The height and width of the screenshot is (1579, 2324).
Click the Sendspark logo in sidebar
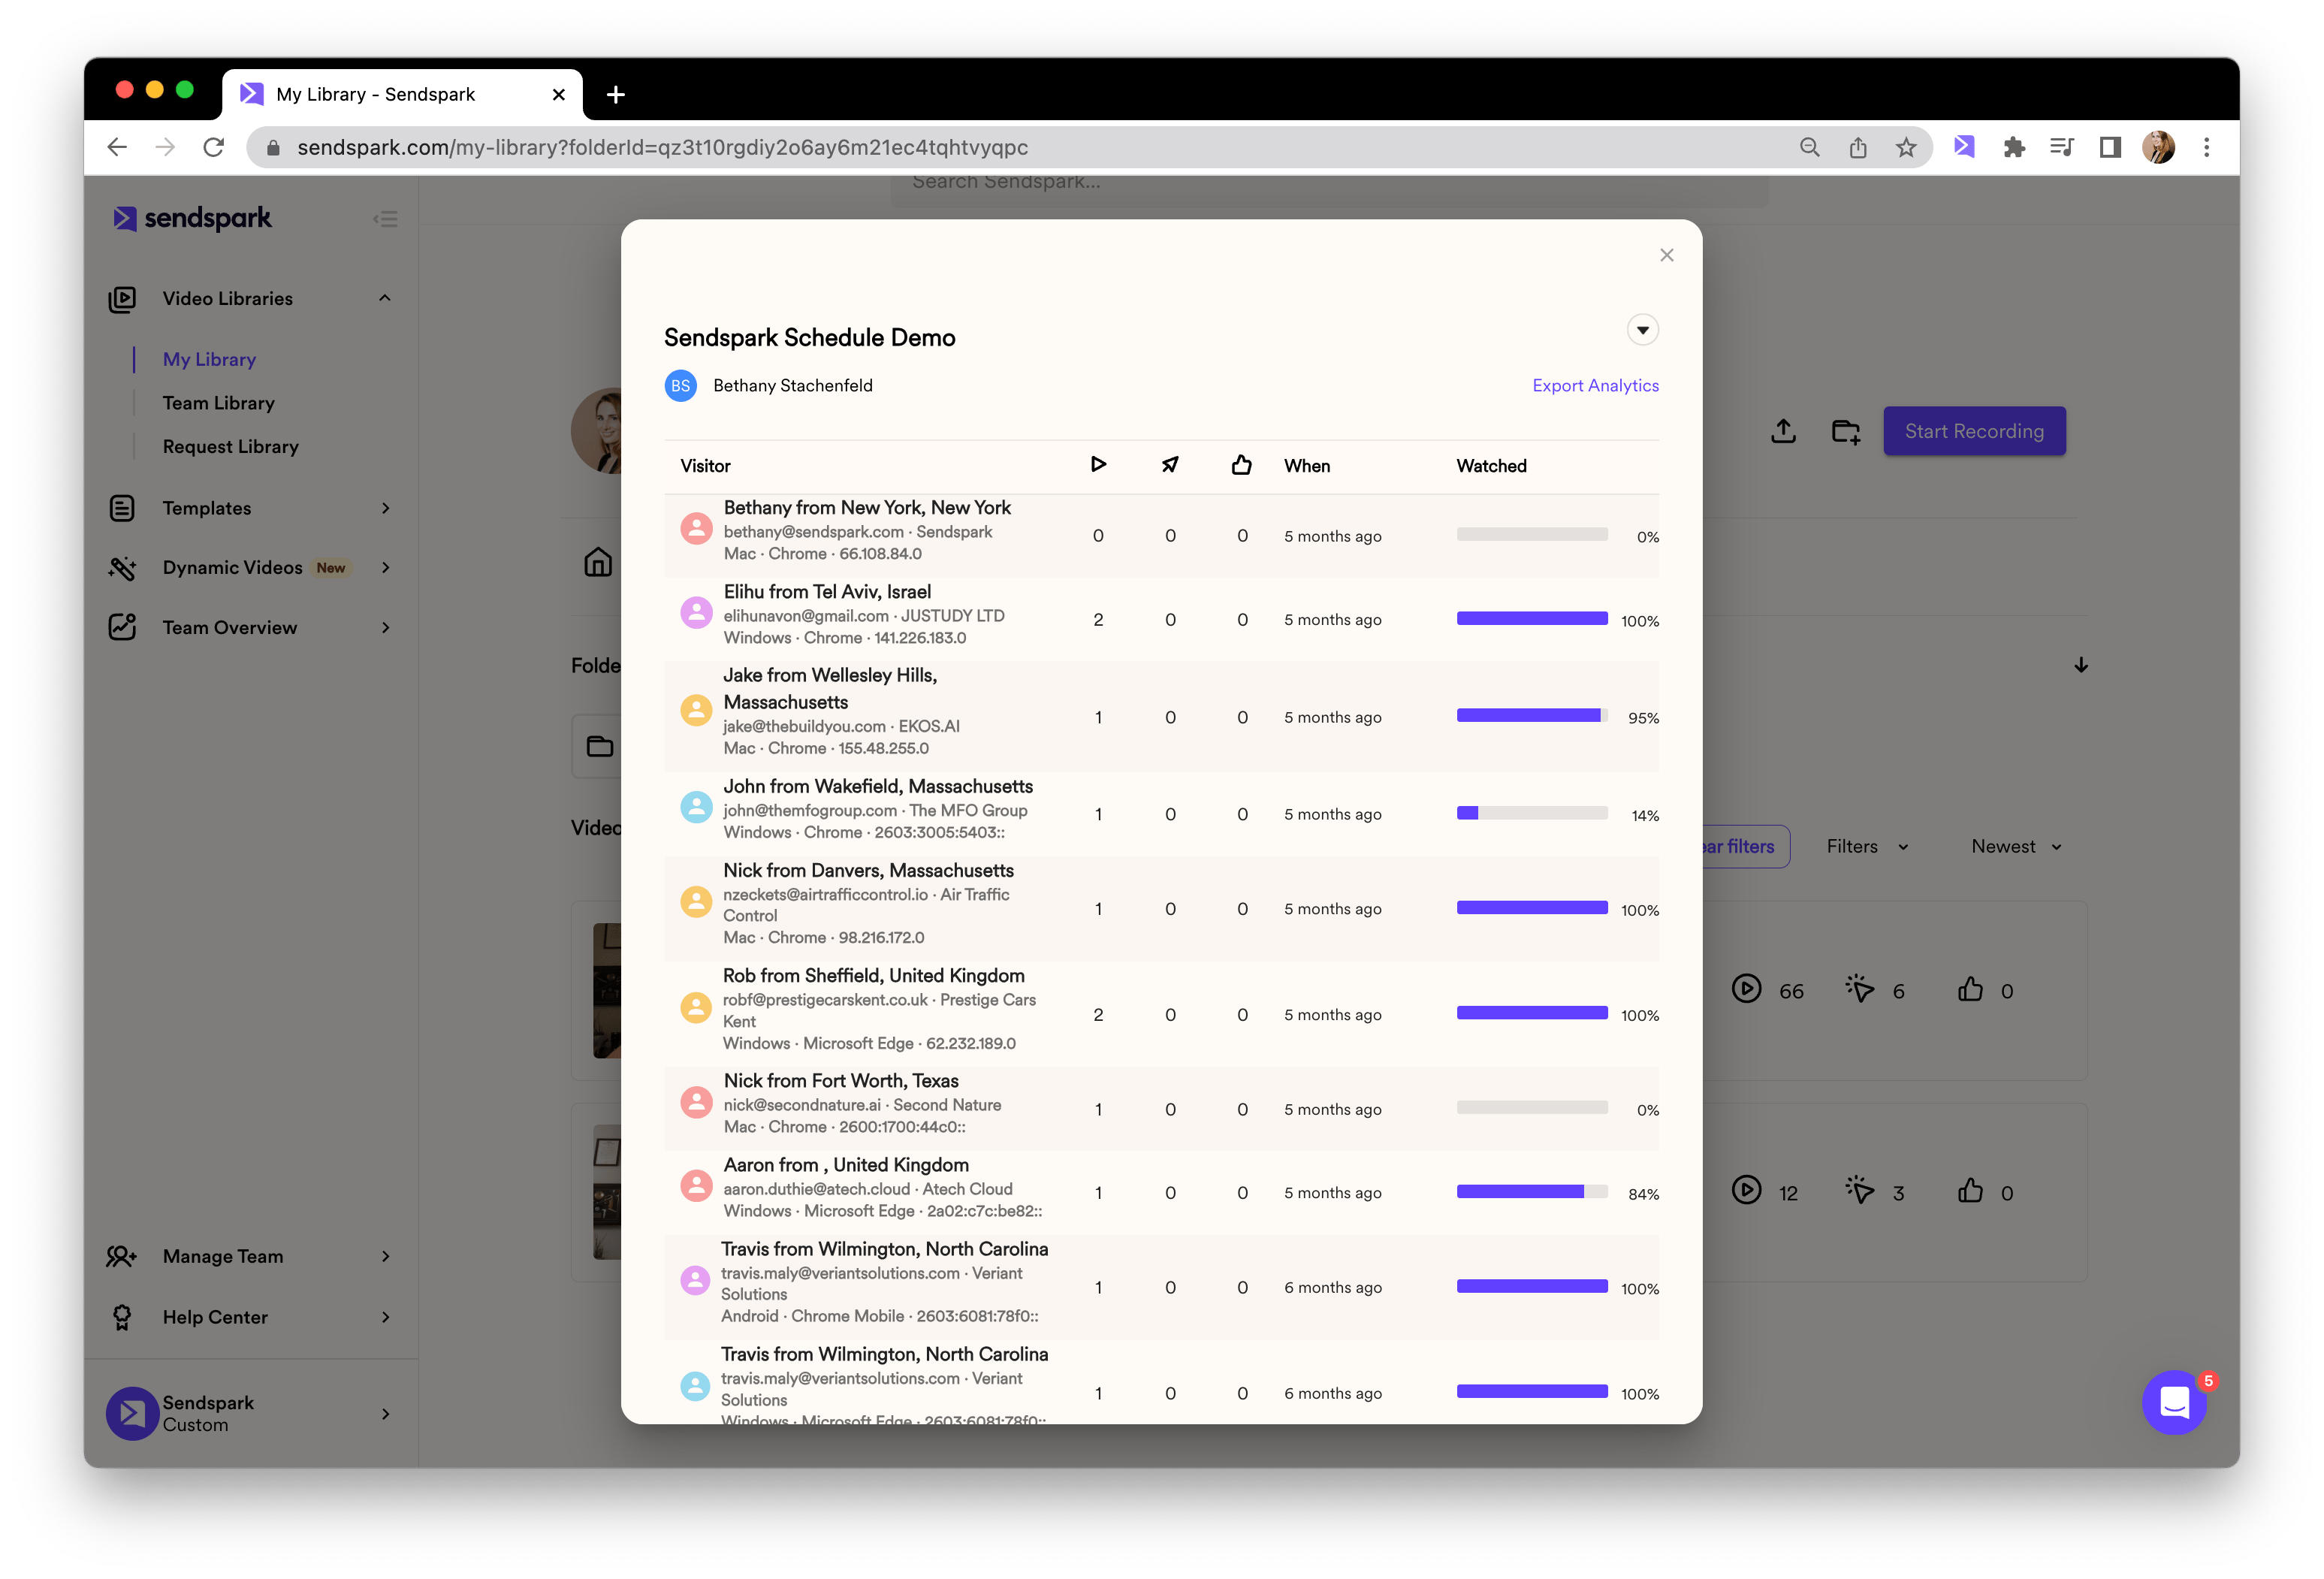[192, 218]
